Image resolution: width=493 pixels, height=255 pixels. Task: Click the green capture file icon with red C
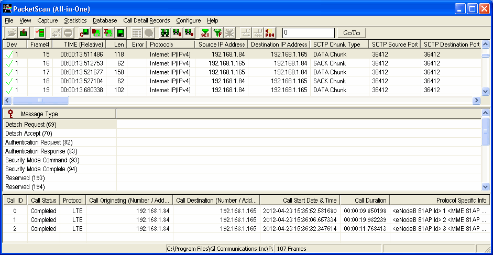coord(23,32)
